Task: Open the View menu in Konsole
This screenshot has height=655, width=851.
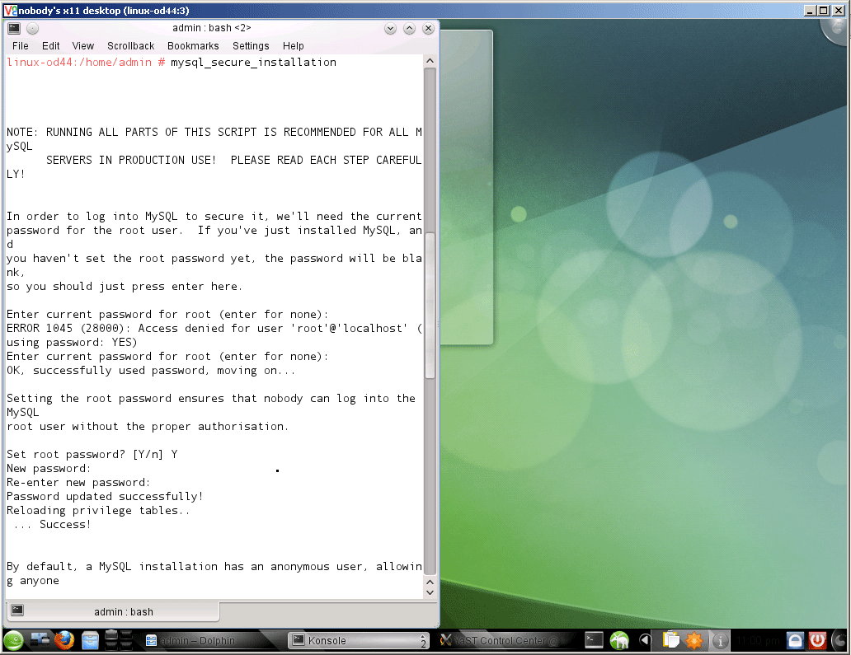Action: [x=83, y=46]
